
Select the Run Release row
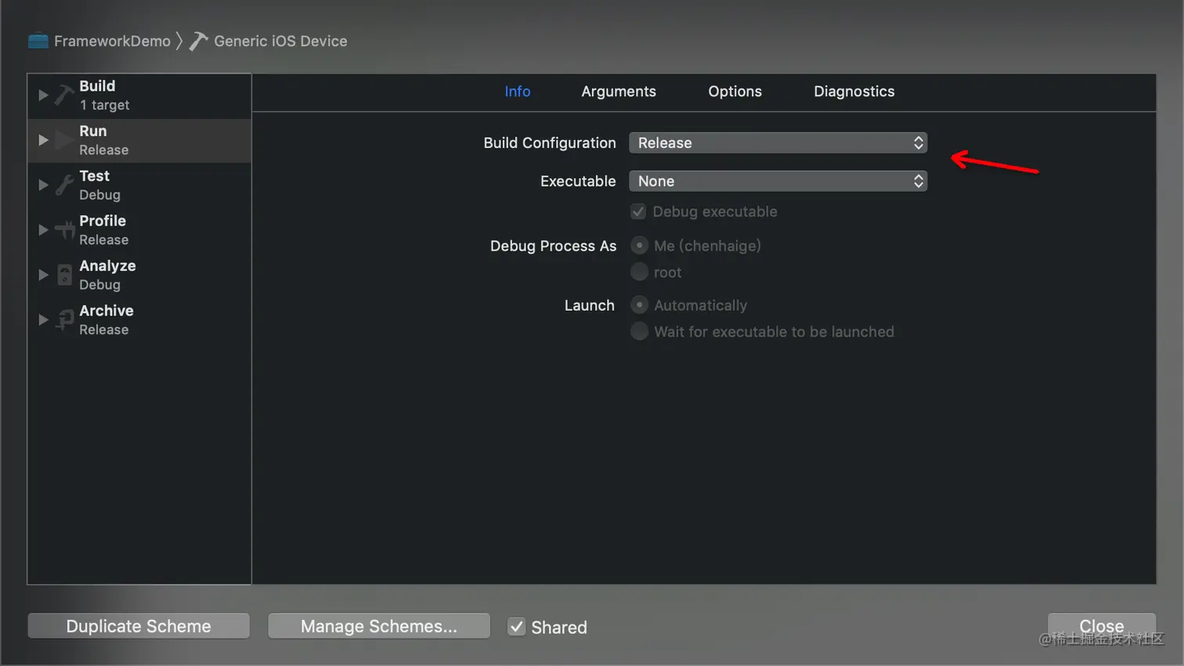[139, 140]
